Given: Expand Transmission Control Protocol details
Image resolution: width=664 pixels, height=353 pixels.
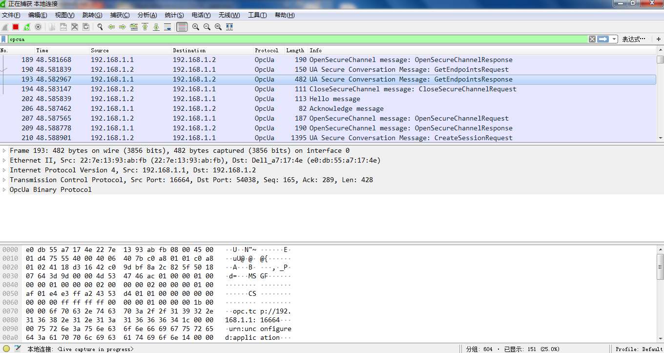Looking at the screenshot, I should click(4, 180).
